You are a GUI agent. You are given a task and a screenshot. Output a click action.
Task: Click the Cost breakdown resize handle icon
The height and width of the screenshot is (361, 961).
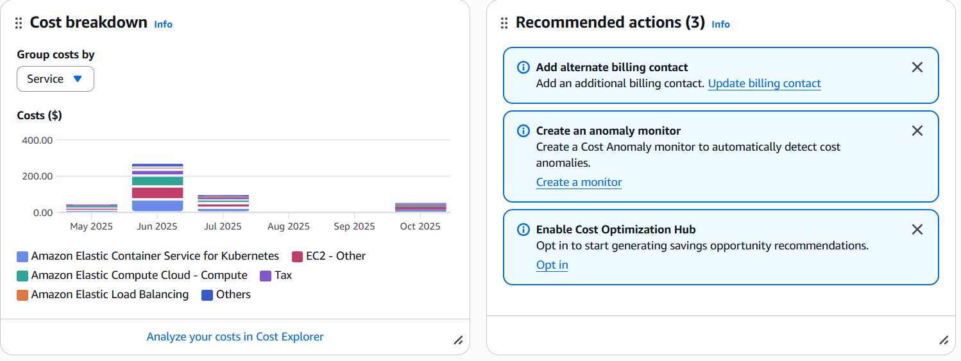[x=458, y=340]
